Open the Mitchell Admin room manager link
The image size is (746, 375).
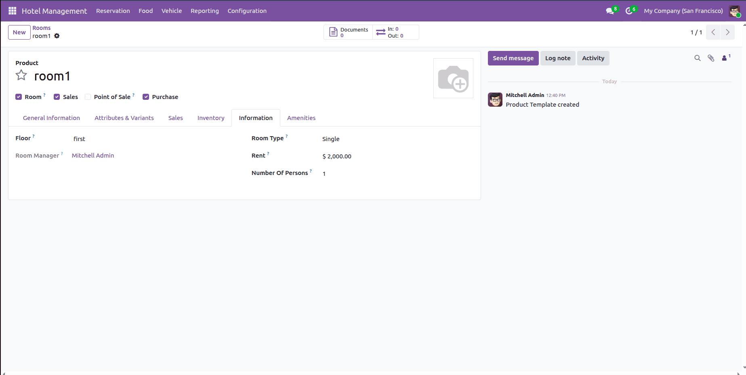point(93,156)
